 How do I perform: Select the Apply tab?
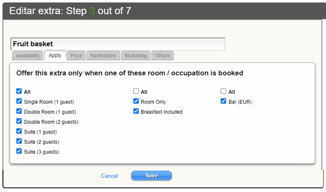[55, 55]
